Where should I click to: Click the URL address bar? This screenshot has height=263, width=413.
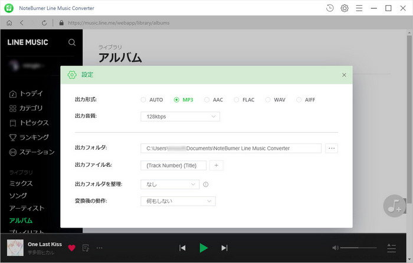pos(119,23)
